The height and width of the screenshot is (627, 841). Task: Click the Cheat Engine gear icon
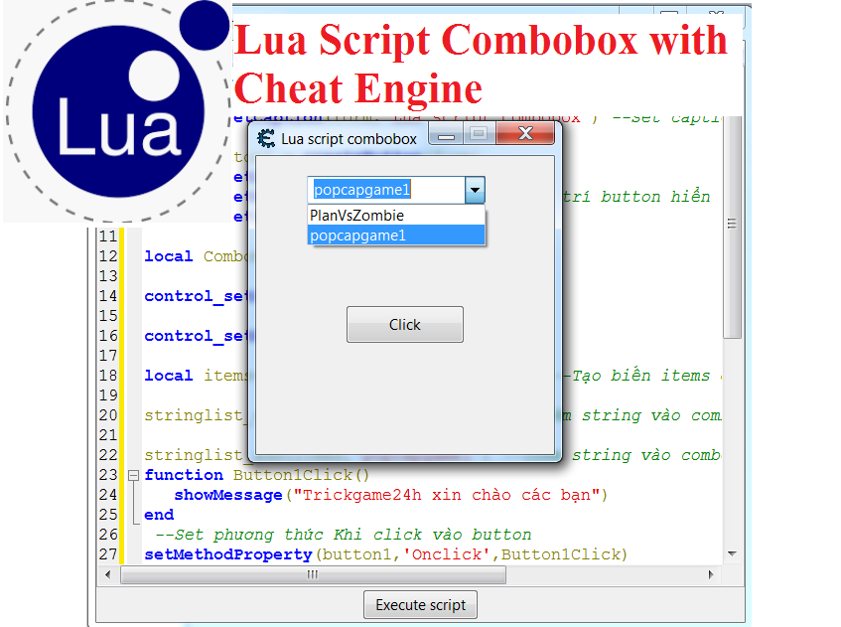(266, 138)
